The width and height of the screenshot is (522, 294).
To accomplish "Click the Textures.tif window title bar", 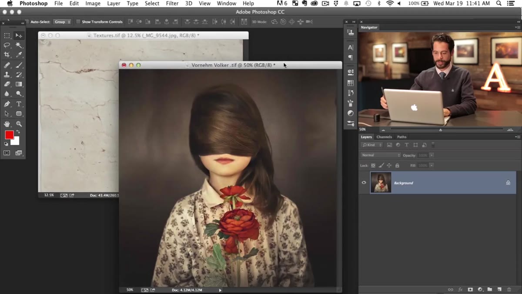I will click(143, 35).
